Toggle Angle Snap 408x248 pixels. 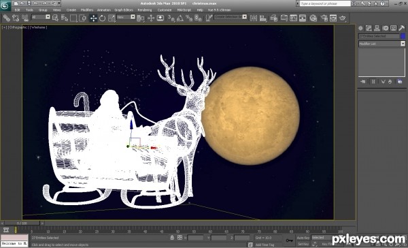coord(180,18)
